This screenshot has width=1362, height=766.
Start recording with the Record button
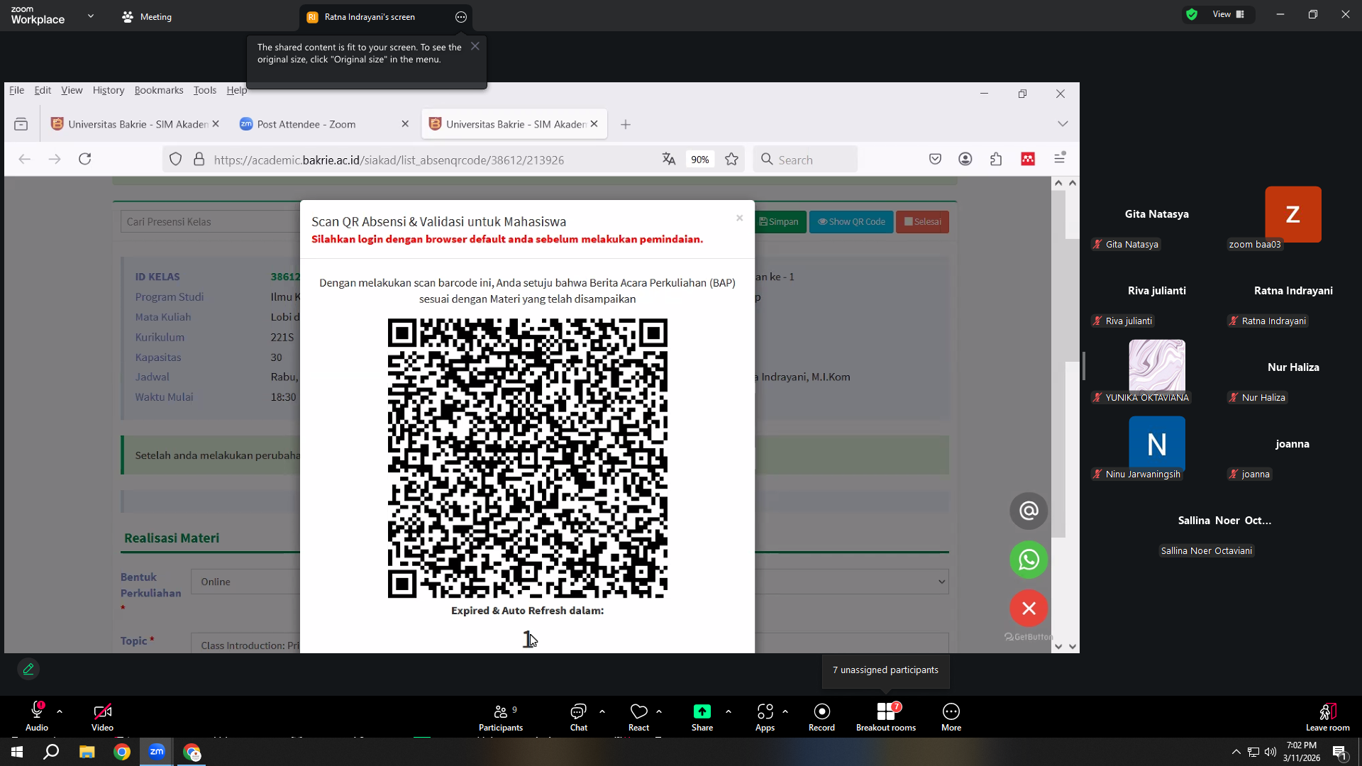coord(821,716)
